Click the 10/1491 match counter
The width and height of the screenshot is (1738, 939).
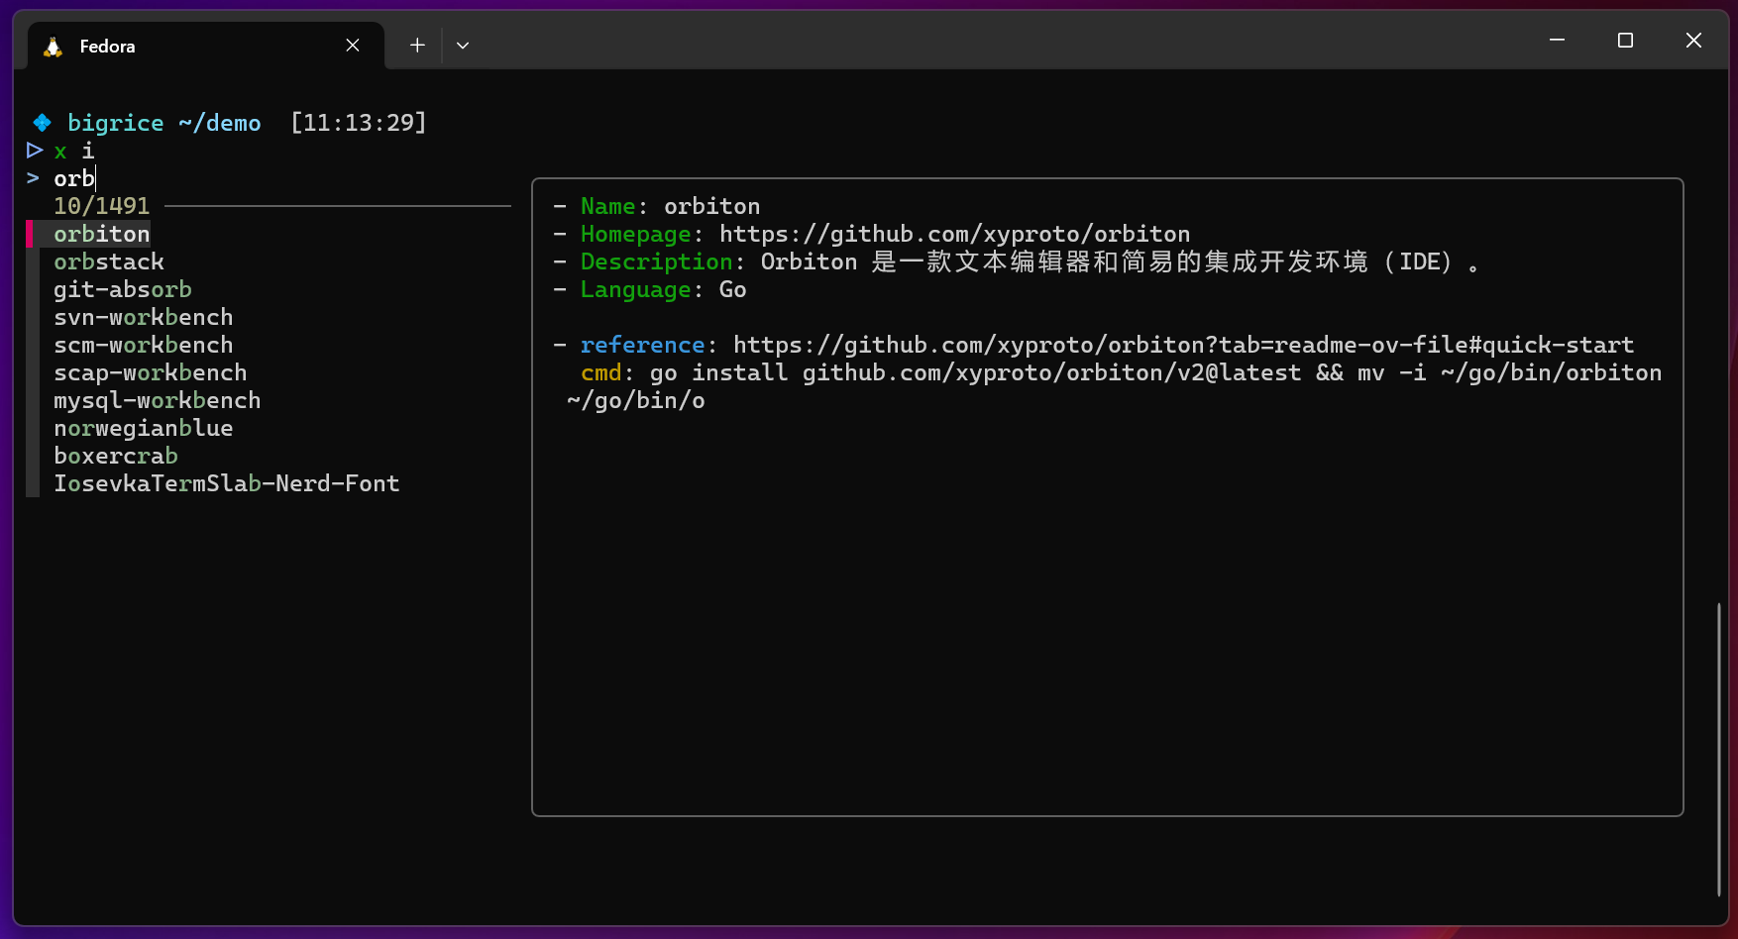(x=102, y=206)
